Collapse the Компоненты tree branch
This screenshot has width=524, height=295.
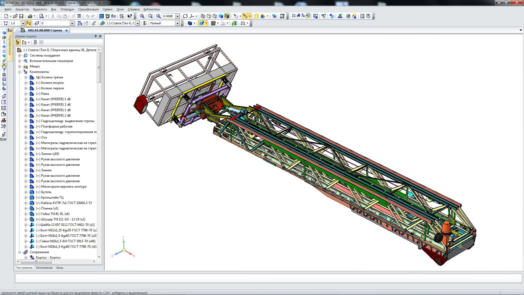click(x=20, y=72)
